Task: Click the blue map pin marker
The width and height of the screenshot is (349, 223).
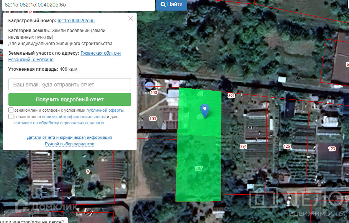Action: (x=205, y=110)
